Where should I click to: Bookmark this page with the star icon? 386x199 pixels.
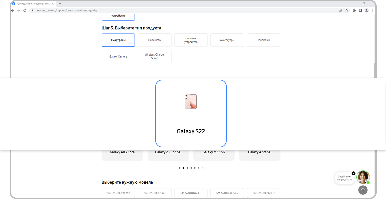[347, 10]
